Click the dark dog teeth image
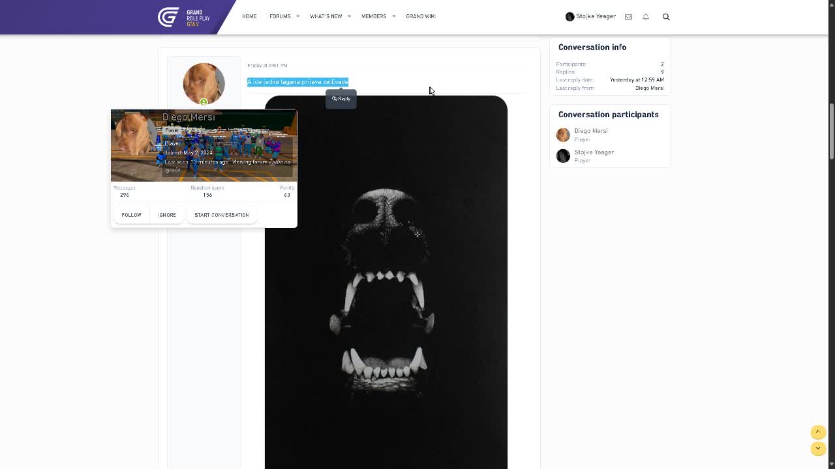 coord(386,282)
